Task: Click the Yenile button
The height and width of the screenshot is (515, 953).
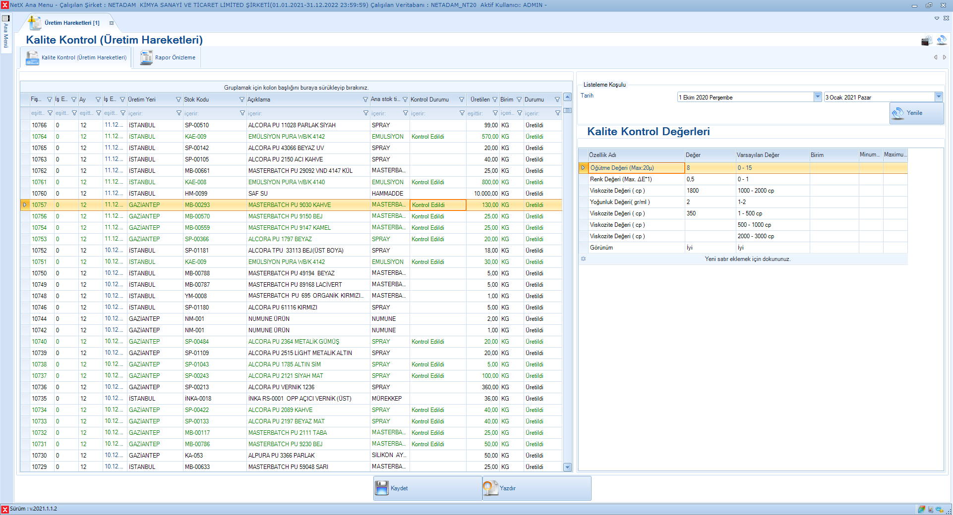Action: click(x=916, y=113)
